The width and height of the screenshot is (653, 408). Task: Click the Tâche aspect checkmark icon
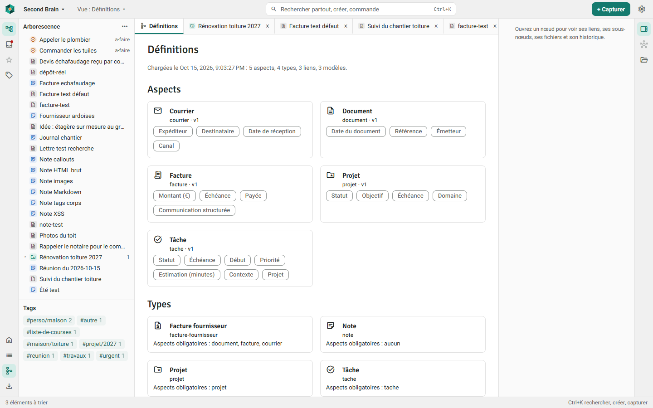pos(158,239)
